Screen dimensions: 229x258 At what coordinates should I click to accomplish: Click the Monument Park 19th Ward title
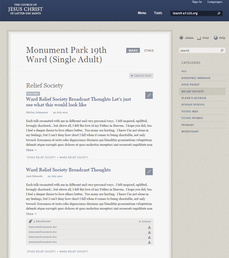tap(66, 55)
